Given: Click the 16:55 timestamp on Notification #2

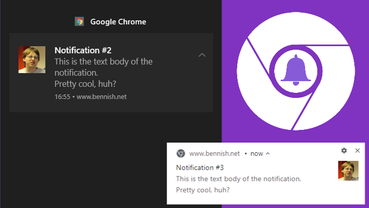Looking at the screenshot, I should 62,96.
